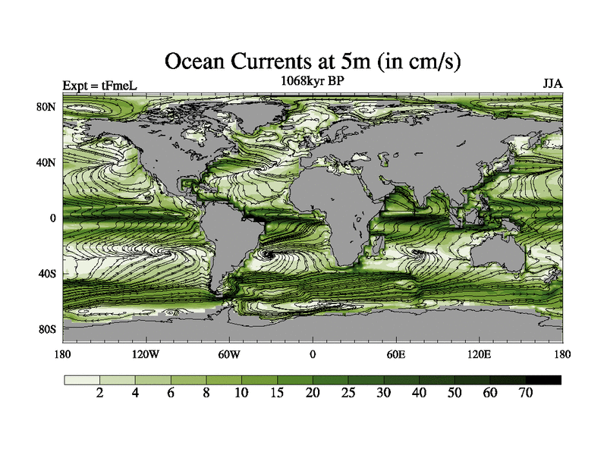
Task: Click the 'Expt = tFmeL' experiment label
Action: coord(99,86)
